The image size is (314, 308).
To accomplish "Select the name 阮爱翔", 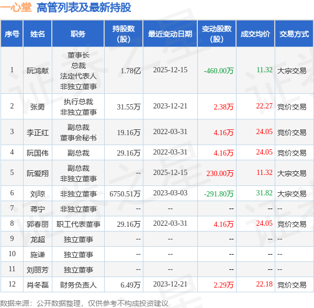I will 38,173.
